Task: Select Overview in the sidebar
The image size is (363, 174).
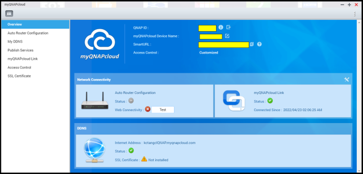Action: tap(36, 24)
